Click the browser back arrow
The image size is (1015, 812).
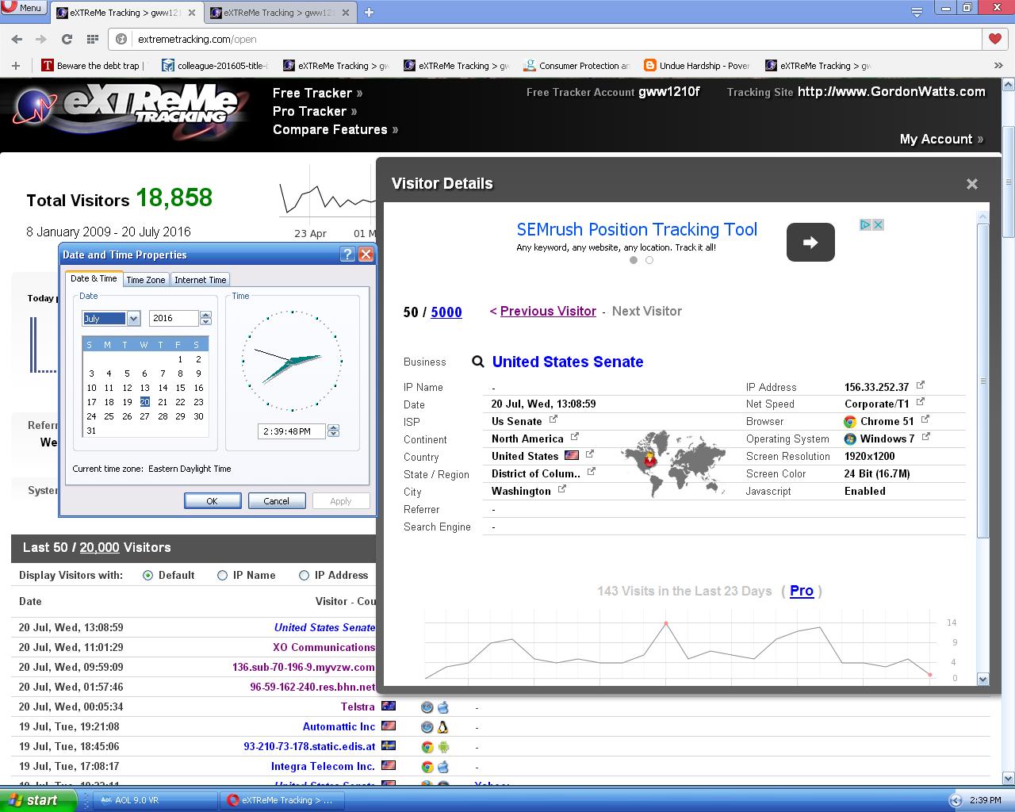click(x=17, y=39)
